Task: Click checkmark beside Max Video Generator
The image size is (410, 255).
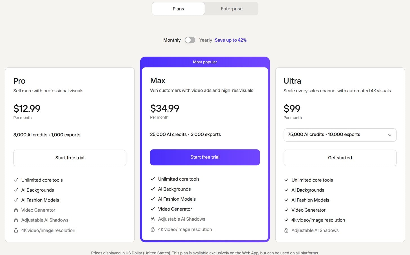Action: pos(153,209)
